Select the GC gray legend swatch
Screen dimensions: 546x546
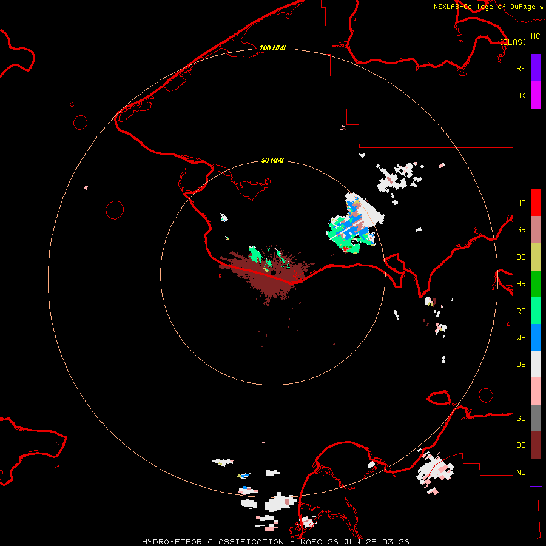(536, 418)
